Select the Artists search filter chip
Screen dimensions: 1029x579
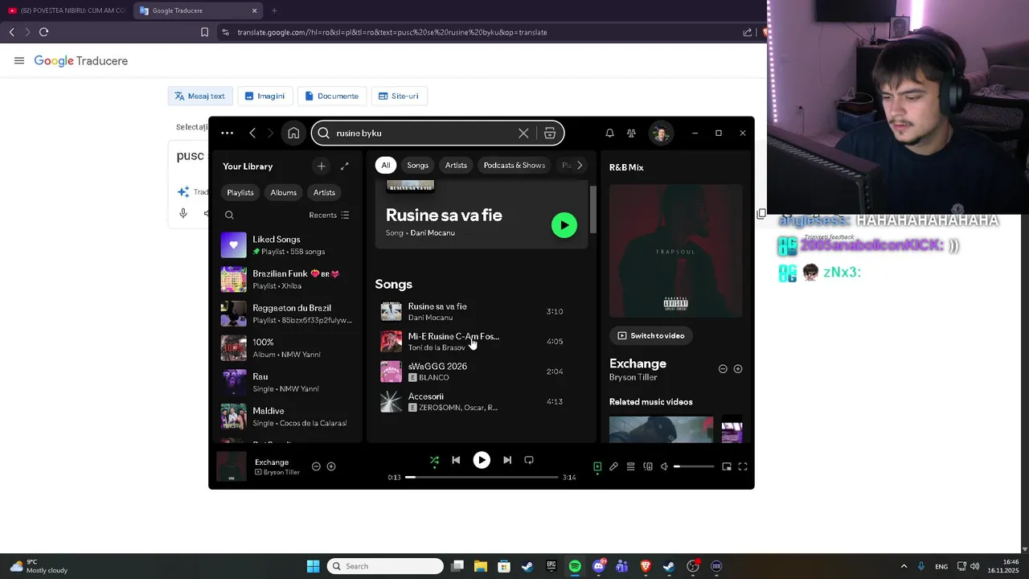point(456,166)
